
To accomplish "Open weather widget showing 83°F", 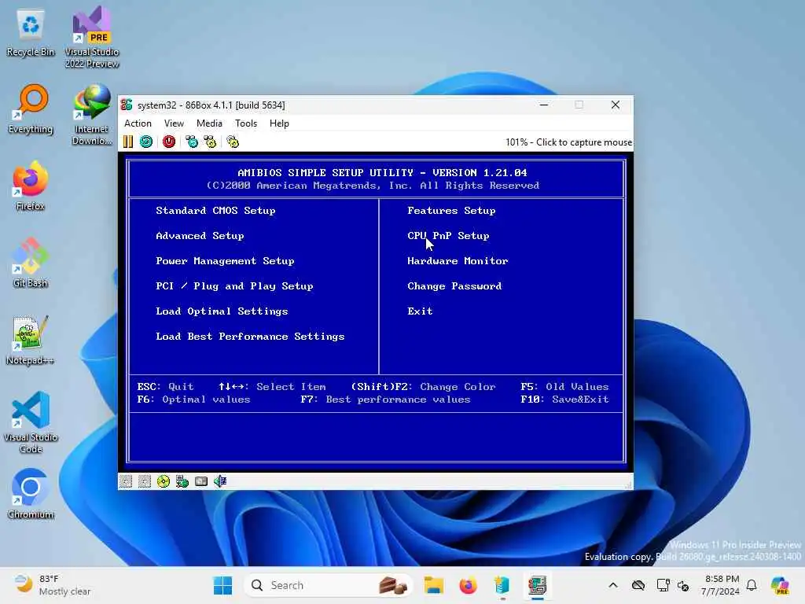I will coord(53,585).
